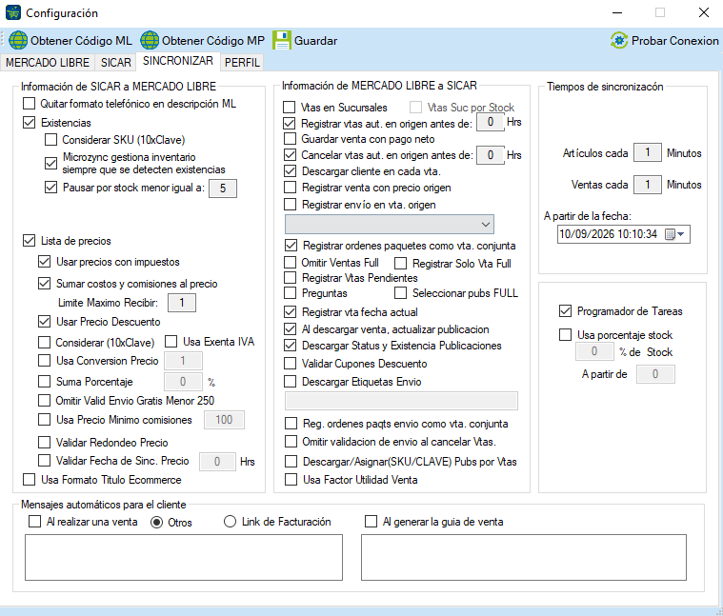Enable Suma Porcentaje checkbox

44,382
